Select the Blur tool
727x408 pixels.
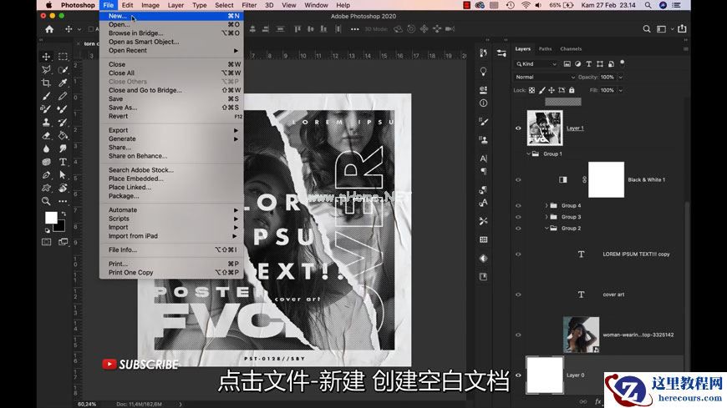46,149
